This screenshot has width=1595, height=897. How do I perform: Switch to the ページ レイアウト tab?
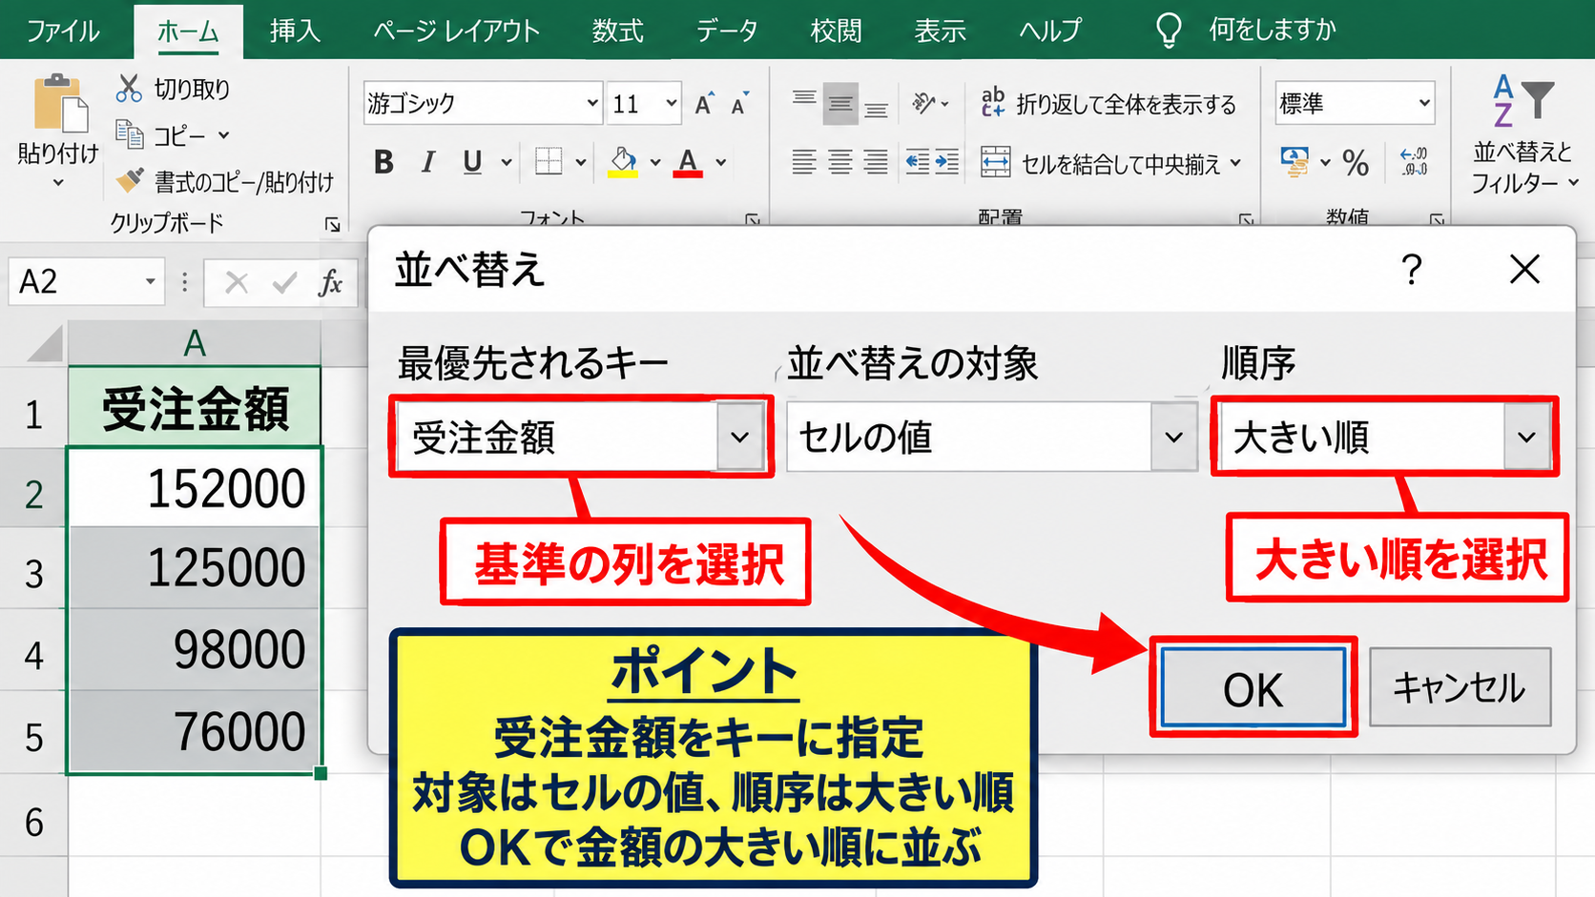tap(456, 31)
